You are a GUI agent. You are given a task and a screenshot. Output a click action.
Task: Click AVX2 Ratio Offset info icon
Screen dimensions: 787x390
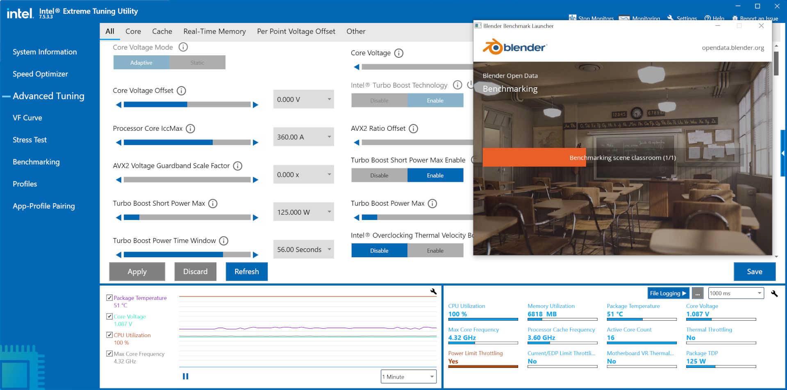pyautogui.click(x=413, y=129)
